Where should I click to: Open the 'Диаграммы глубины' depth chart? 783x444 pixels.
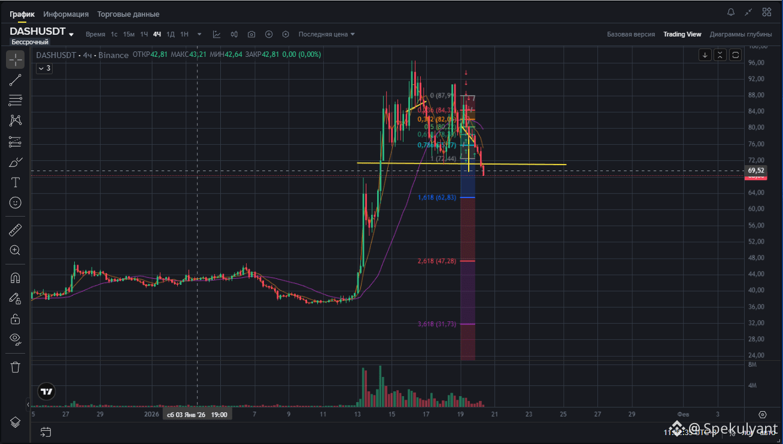coord(741,34)
